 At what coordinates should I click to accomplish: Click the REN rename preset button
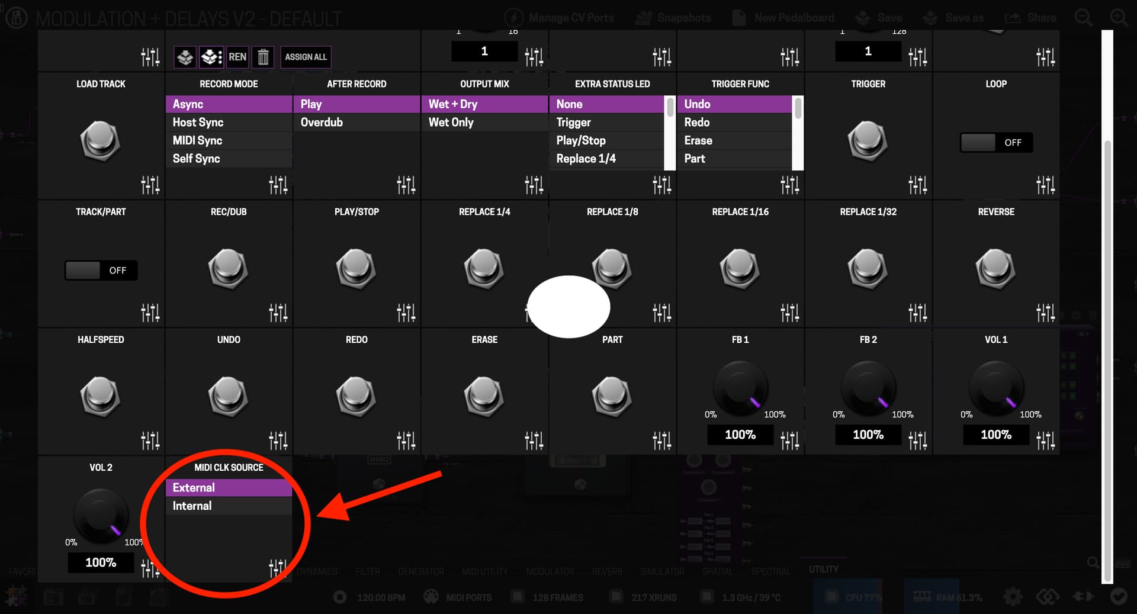[x=237, y=57]
